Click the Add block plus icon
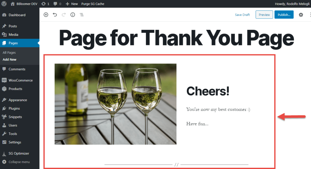Viewport: 311px width, 169px height. pos(46,15)
